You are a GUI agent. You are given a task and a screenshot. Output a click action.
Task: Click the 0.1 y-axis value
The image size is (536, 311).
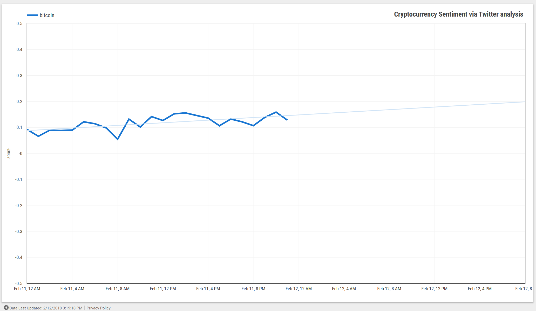pyautogui.click(x=19, y=127)
